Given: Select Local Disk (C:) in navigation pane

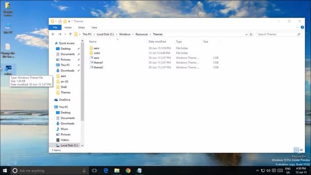Looking at the screenshot, I should click(69, 145).
